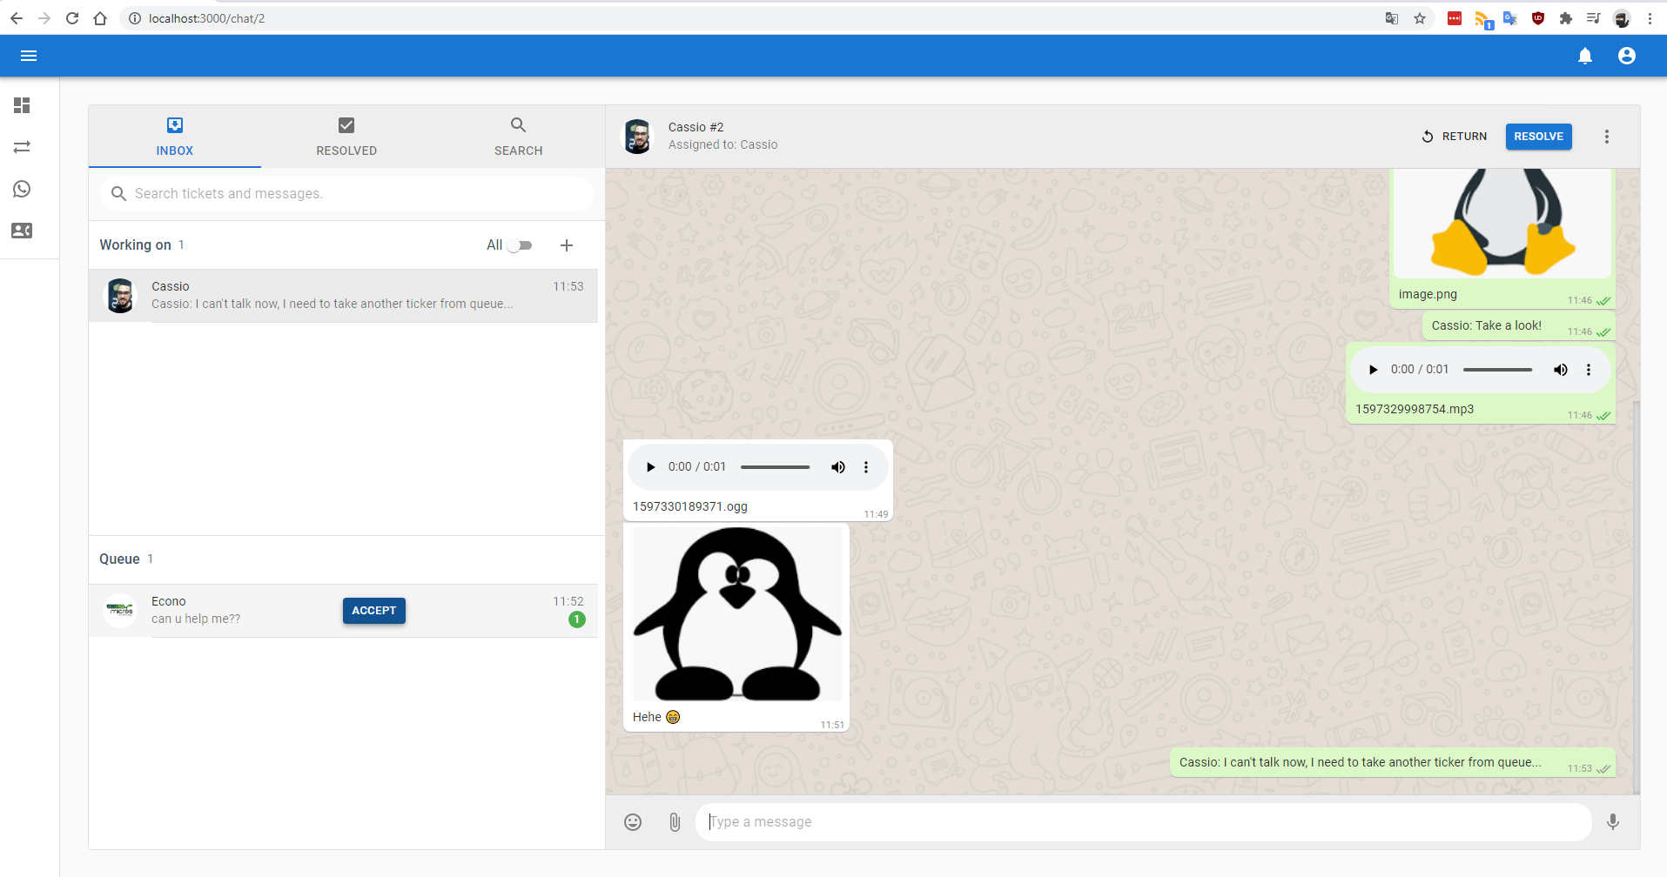Toggle the All tickets switch
Screen dimensions: 1667x877
(520, 245)
